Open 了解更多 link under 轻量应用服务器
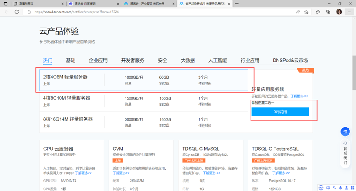 click(x=299, y=96)
